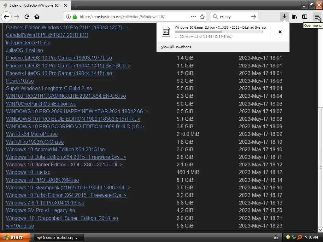This screenshot has height=242, width=323.
Task: Download Win10Pro1903YuGiOh.iso
Action: tap(35, 142)
